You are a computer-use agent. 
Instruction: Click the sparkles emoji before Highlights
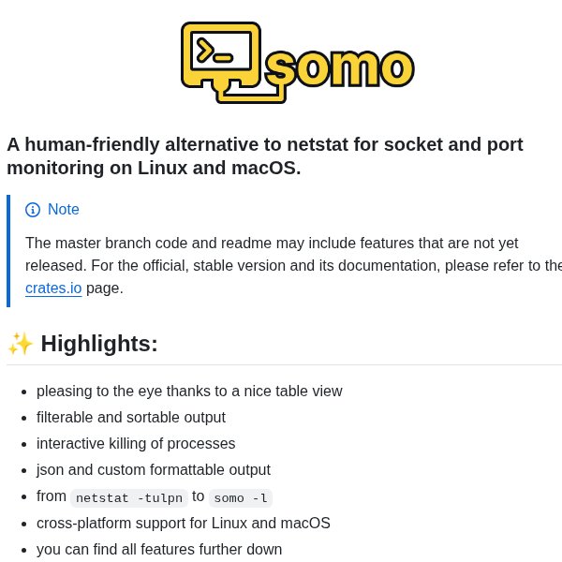click(x=20, y=344)
